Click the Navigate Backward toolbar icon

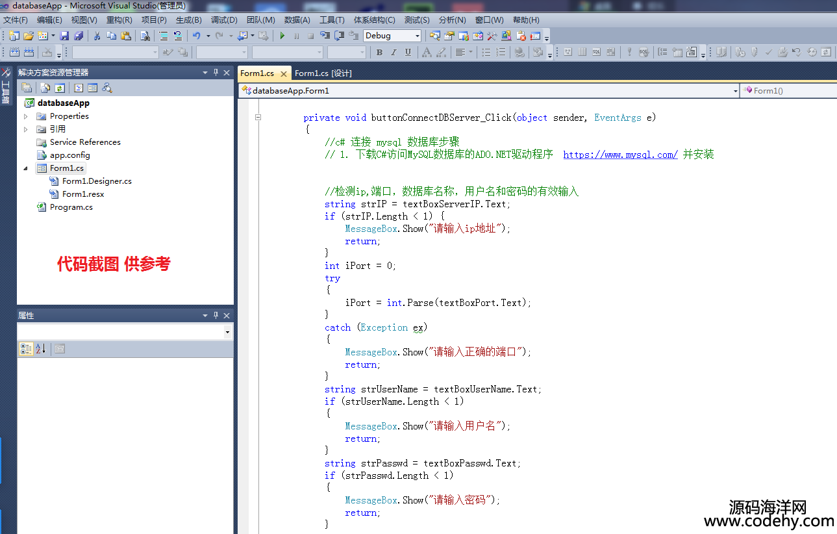[241, 36]
